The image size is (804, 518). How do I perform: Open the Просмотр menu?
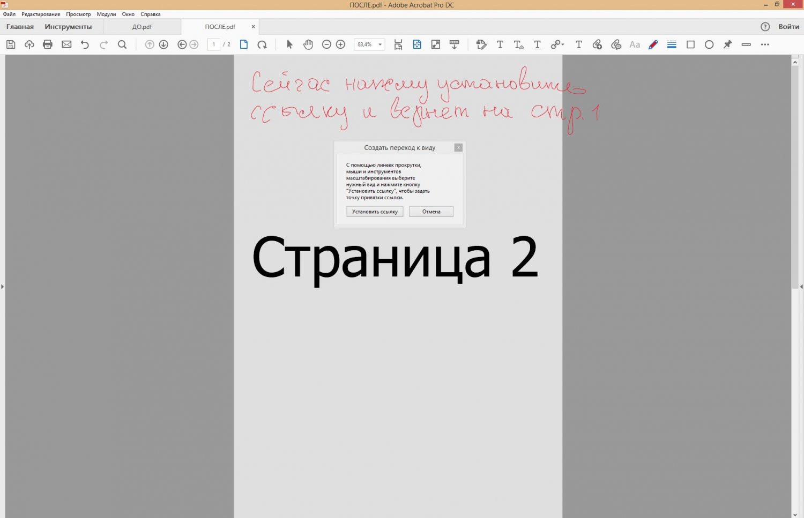[78, 14]
